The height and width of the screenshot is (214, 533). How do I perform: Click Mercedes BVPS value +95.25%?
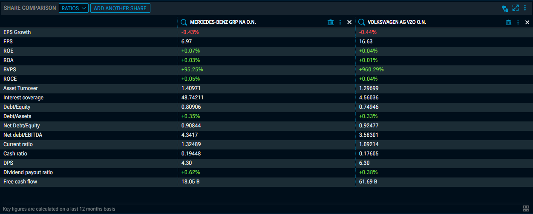click(x=192, y=70)
